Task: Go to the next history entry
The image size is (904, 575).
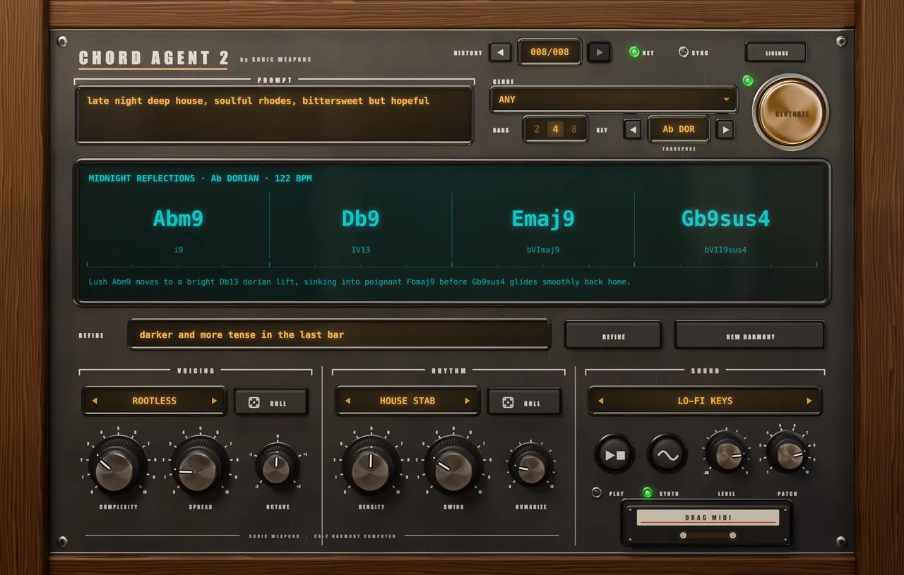Action: coord(599,52)
